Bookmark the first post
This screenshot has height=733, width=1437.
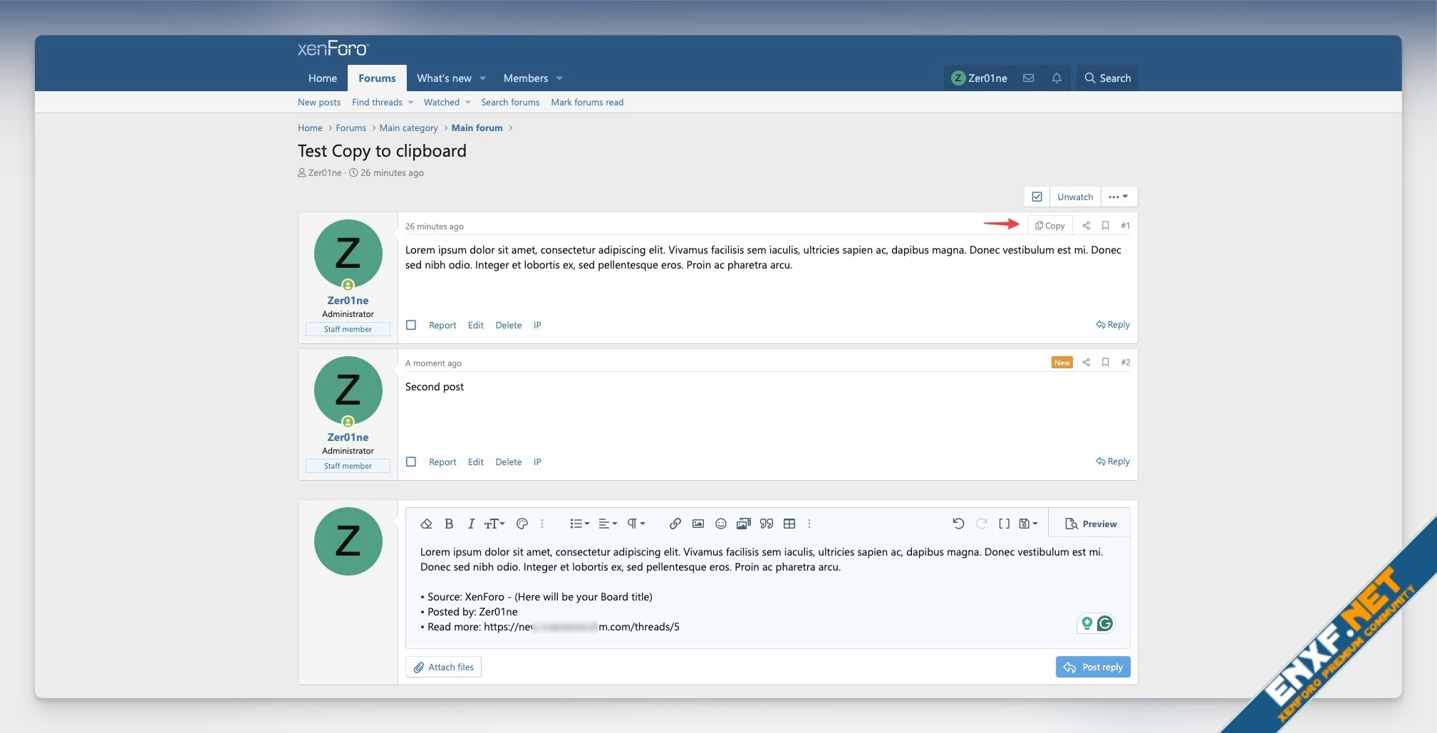point(1104,225)
